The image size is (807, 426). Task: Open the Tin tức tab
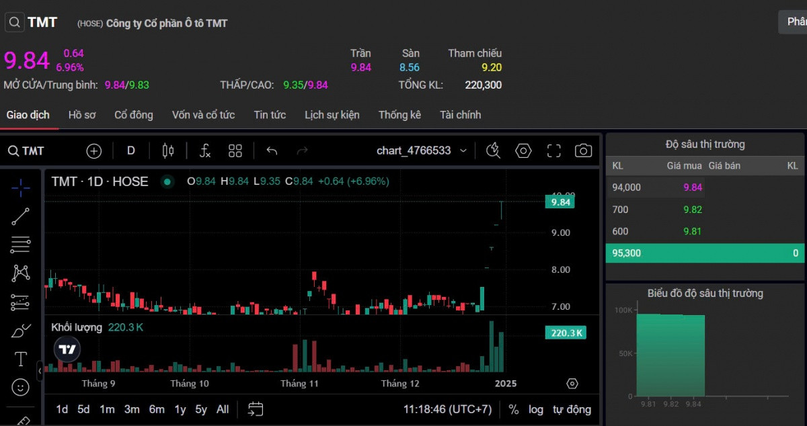coord(270,115)
